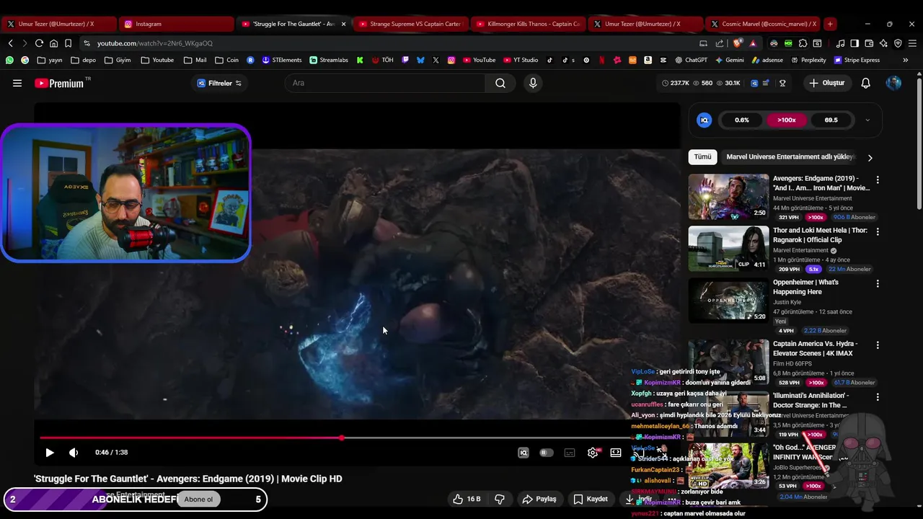
Task: Show more chips with right chevron
Action: click(x=870, y=157)
